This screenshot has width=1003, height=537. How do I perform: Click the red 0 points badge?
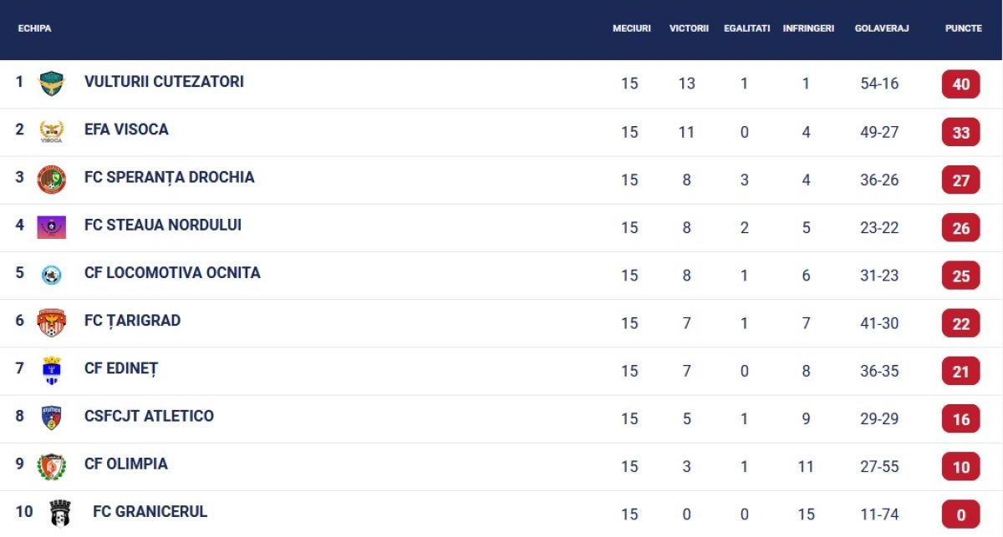(961, 514)
